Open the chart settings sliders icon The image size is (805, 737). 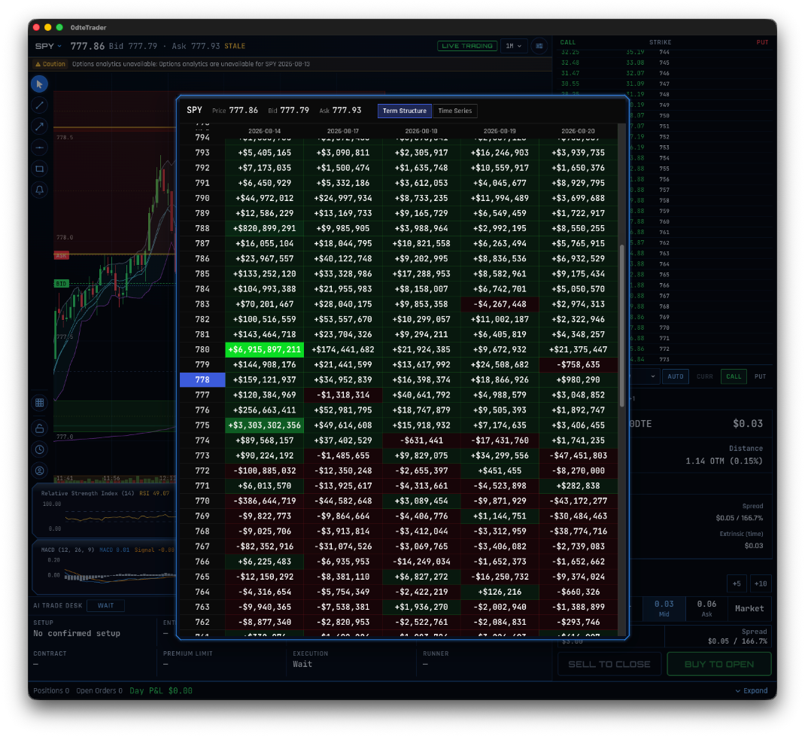tap(539, 46)
